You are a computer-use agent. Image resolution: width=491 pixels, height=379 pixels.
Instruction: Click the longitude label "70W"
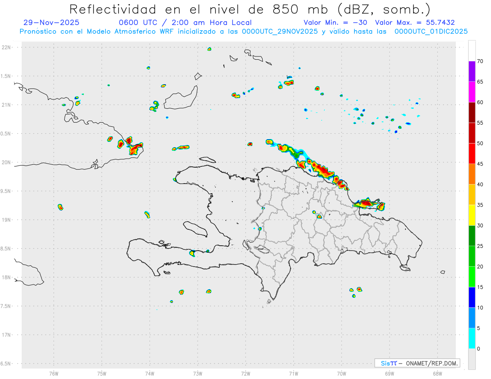pos(341,373)
